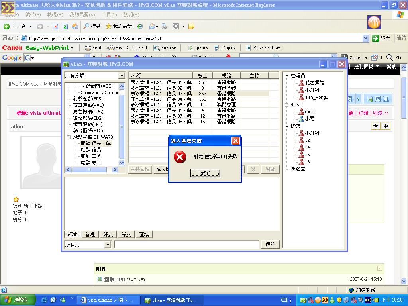Open the 搜尋 search panel
408x306 pixels.
tap(94, 26)
